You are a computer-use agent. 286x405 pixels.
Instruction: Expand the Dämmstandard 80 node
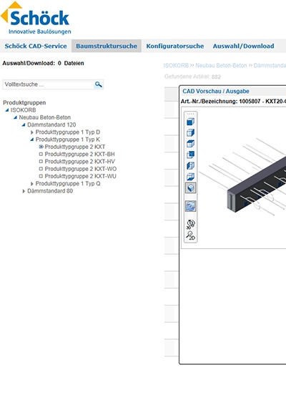tap(24, 191)
